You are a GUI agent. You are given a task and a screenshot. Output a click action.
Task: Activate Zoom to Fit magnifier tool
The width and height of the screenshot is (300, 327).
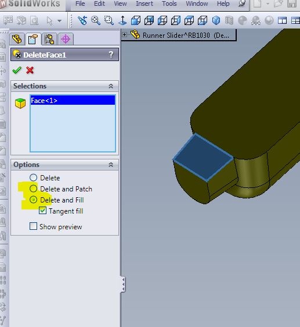point(96,20)
